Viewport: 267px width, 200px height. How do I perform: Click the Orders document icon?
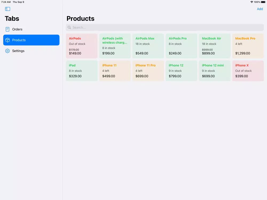(x=7, y=29)
